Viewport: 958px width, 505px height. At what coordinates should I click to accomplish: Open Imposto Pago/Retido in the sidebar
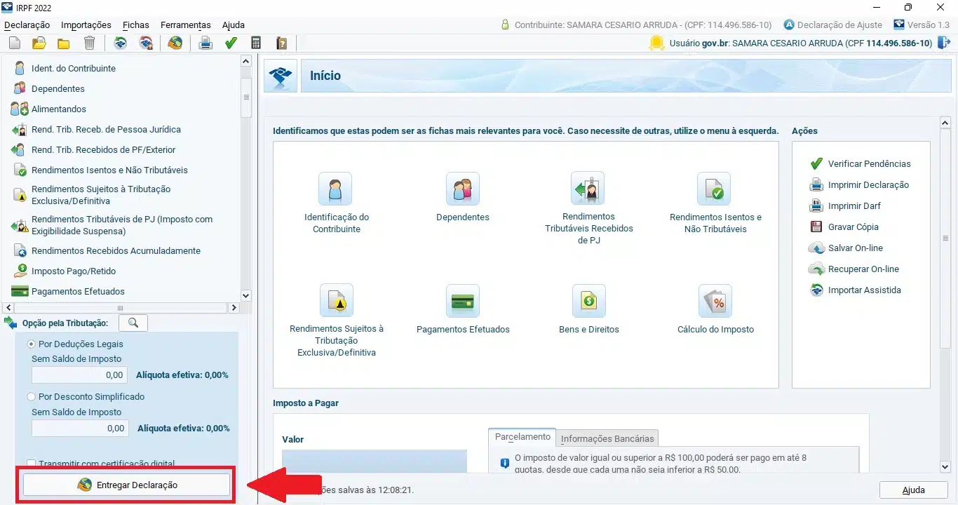73,271
